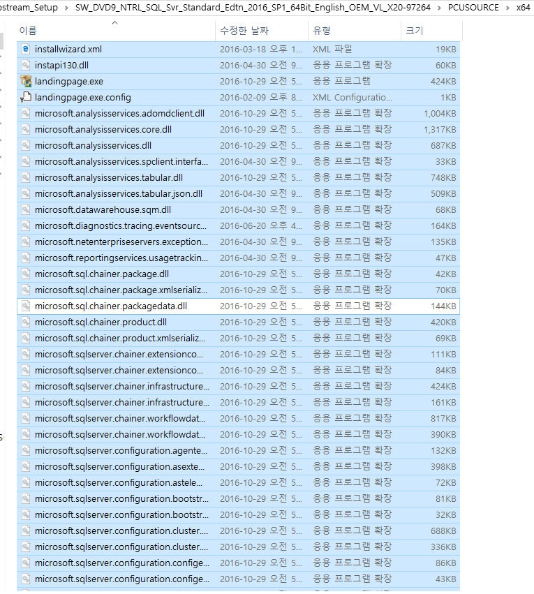Expand the chevron after PCUSOURCE breadcrumb
The height and width of the screenshot is (594, 534).
507,8
